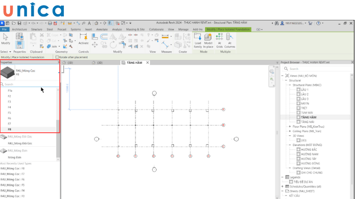Collapse the Elevations (MẶT ĐỨNG) node

click(290, 145)
